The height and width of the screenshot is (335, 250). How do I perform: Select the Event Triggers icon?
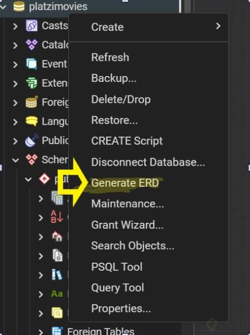[32, 64]
